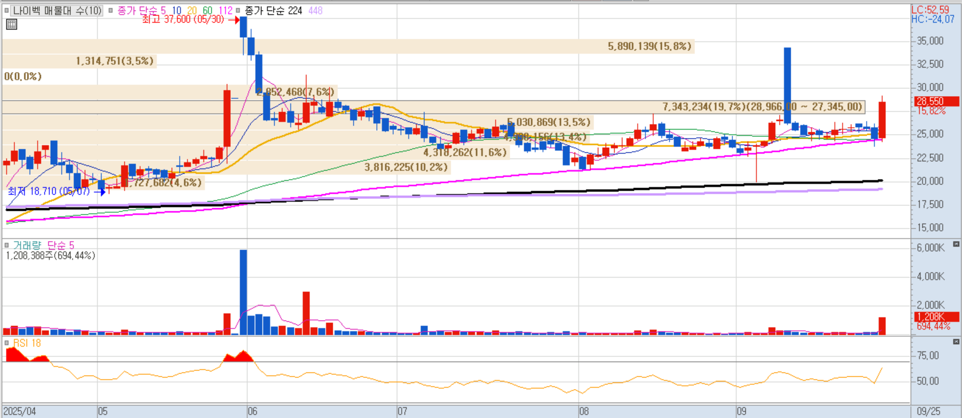Click the 75.00 RSI axis label
The image size is (962, 418).
[x=928, y=355]
